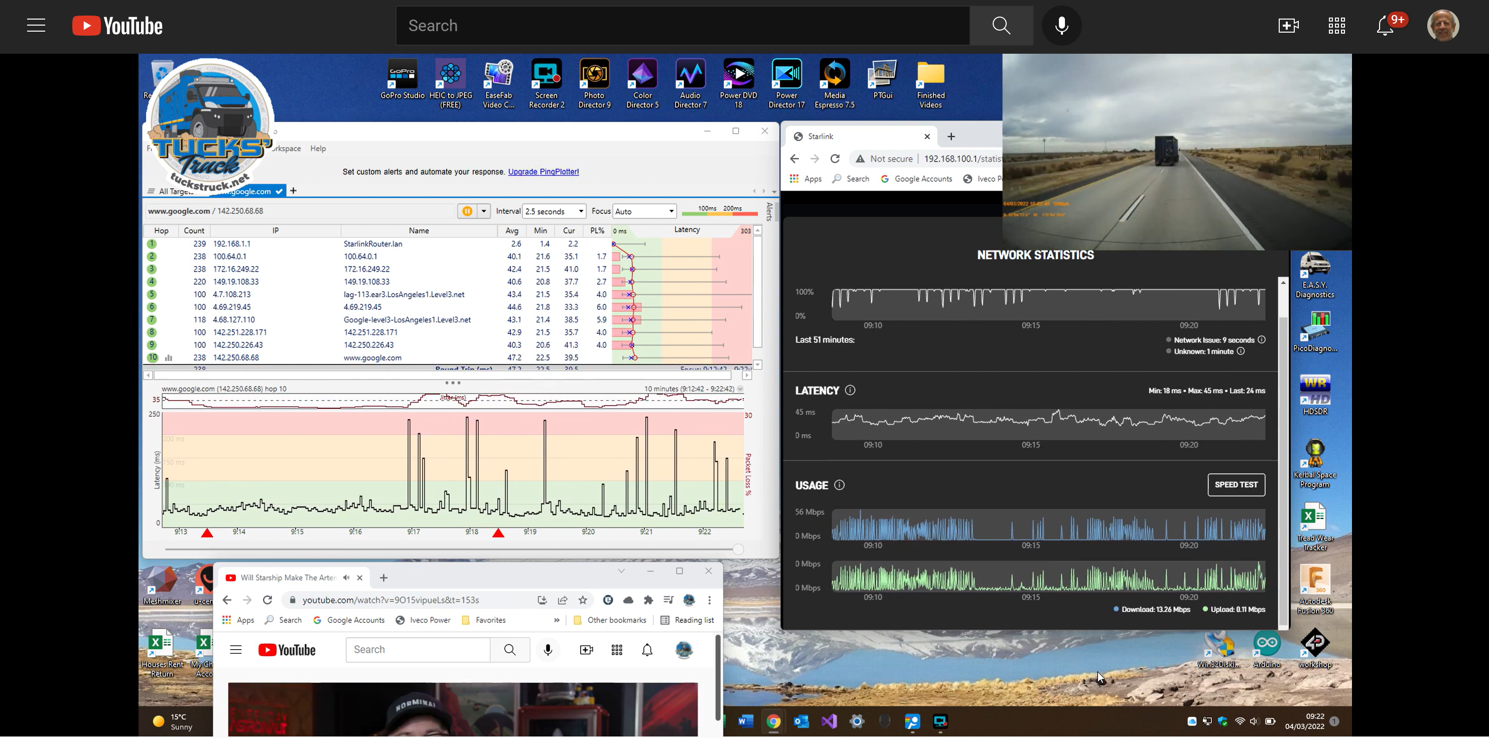The width and height of the screenshot is (1489, 738).
Task: Open Reading list button
Action: [687, 620]
